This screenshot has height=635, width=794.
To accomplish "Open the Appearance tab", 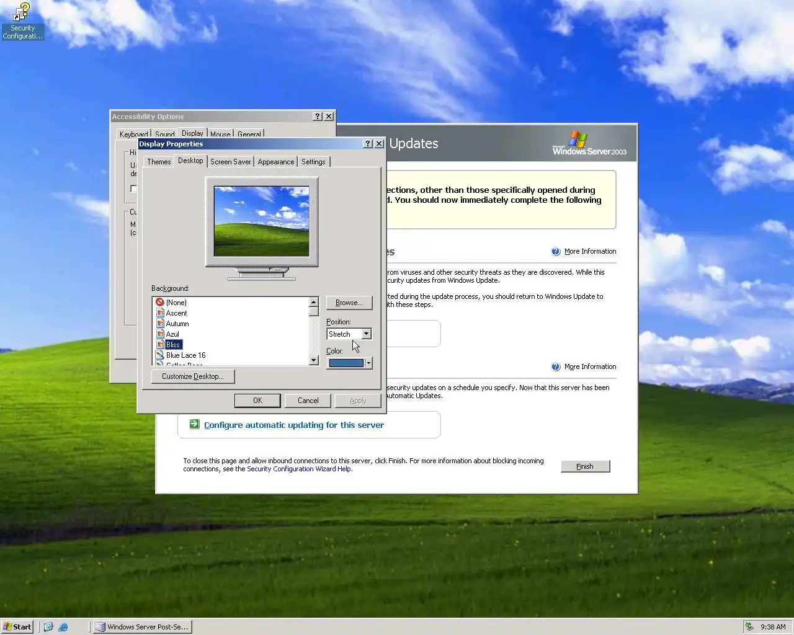I will 276,162.
